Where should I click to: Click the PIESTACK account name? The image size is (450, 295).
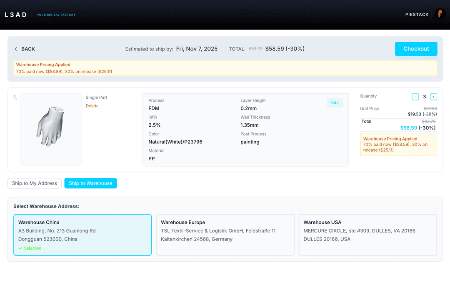417,15
